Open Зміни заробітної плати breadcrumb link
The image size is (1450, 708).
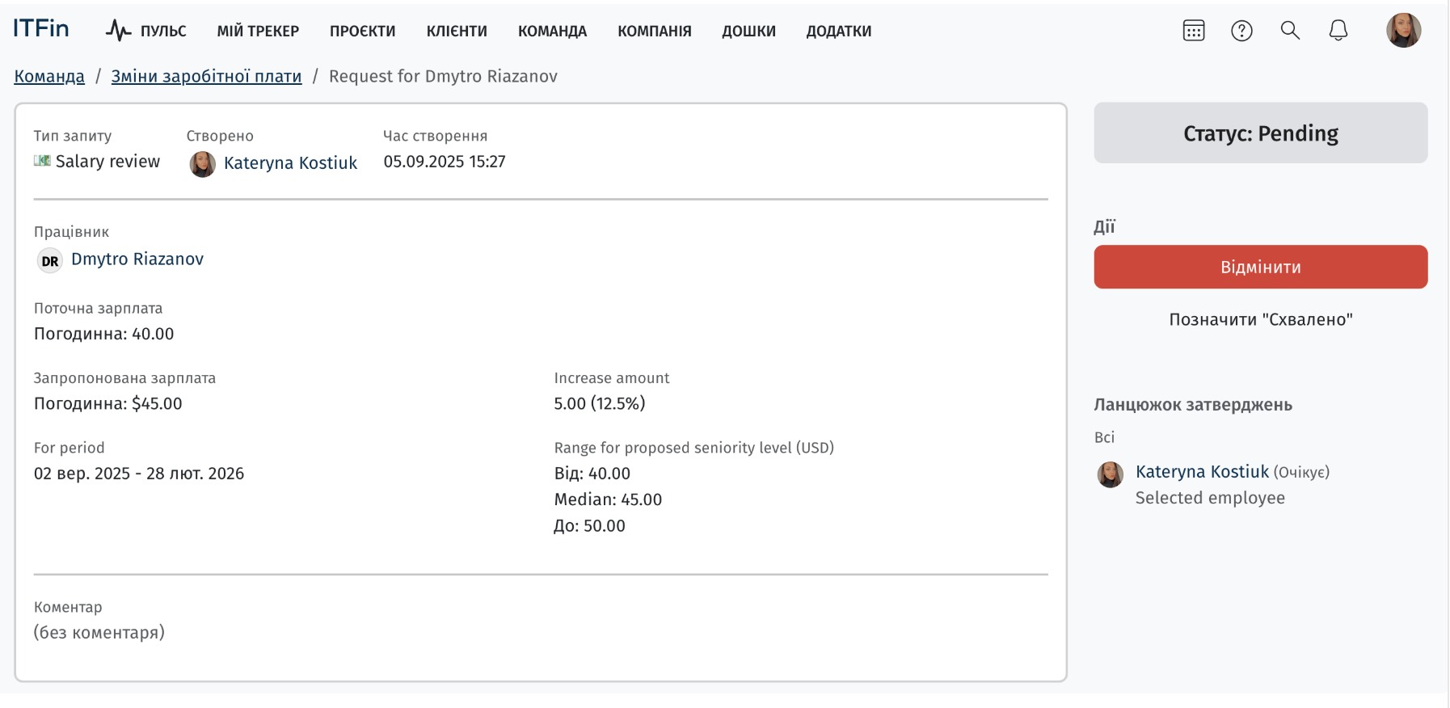[206, 76]
